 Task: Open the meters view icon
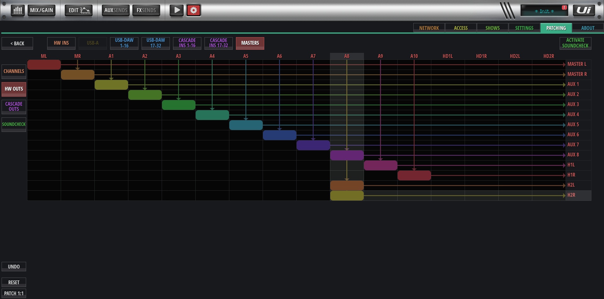point(18,10)
